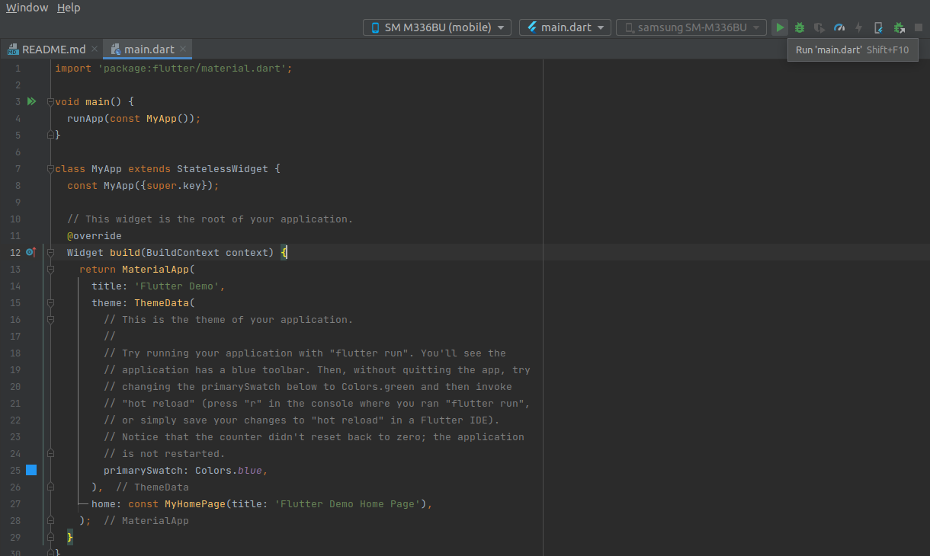The width and height of the screenshot is (930, 556).
Task: Collapse the ThemeData block fold marker
Action: coord(50,303)
